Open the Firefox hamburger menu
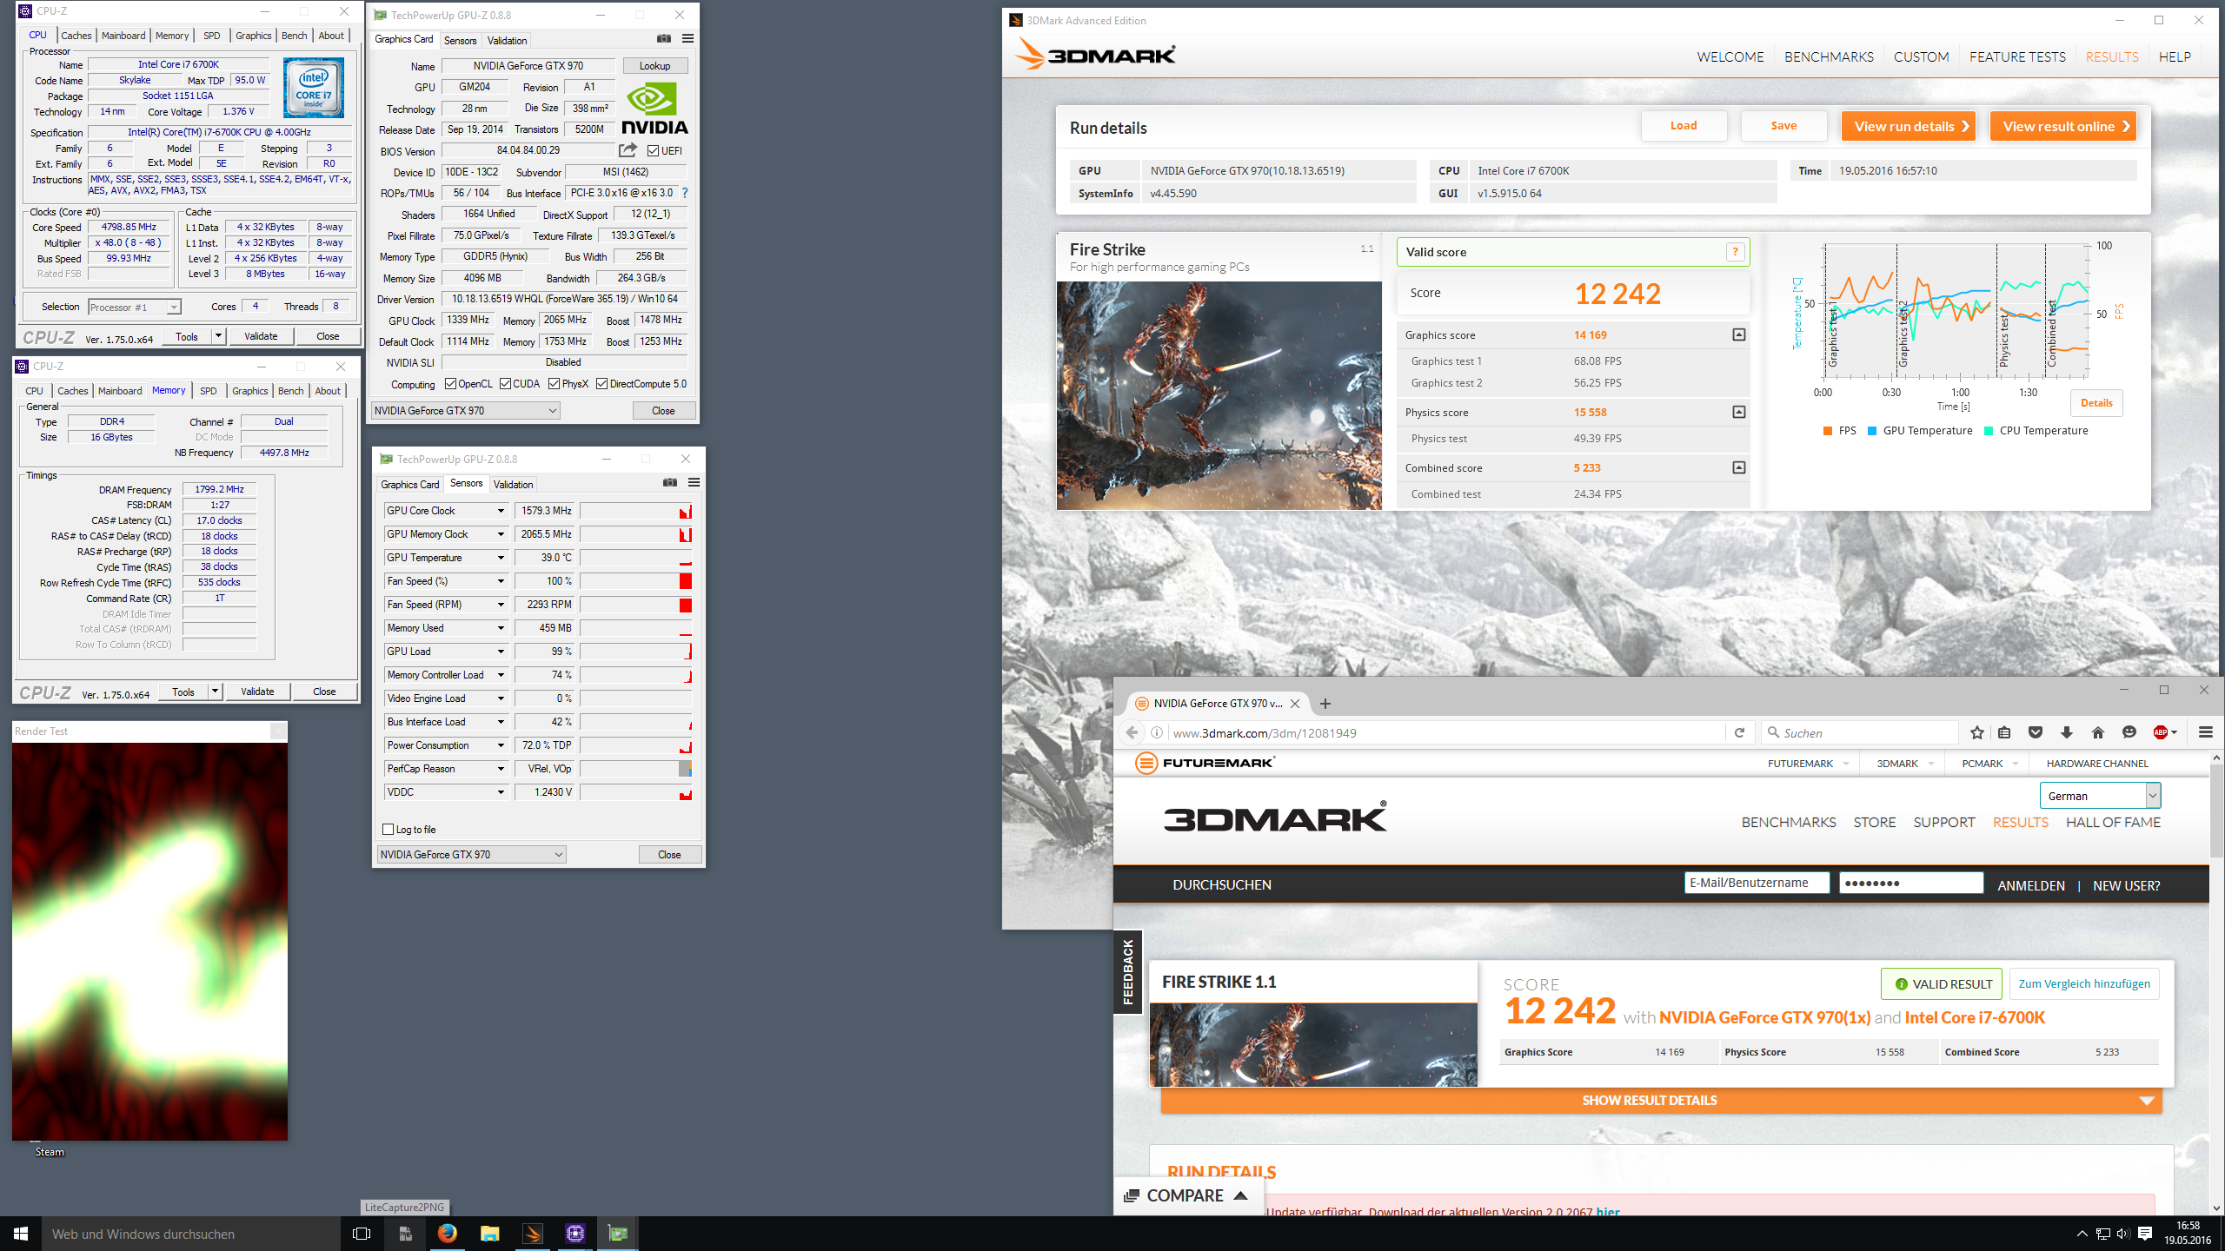The width and height of the screenshot is (2225, 1251). (2206, 732)
